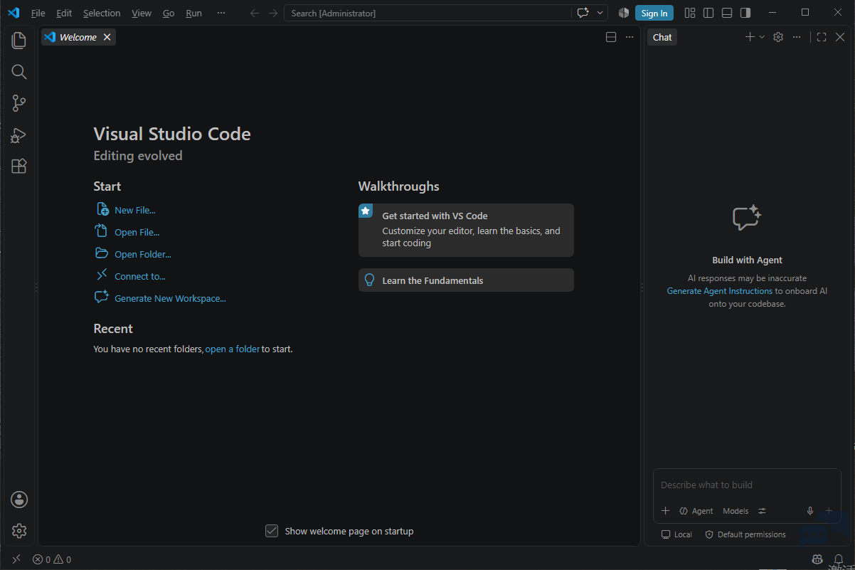The width and height of the screenshot is (855, 570).
Task: Open the Edit menu
Action: pyautogui.click(x=64, y=13)
